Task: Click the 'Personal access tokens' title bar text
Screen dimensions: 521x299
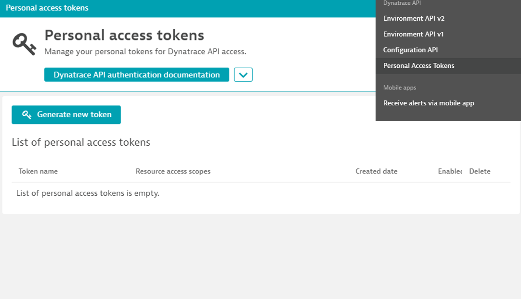Action: tap(47, 8)
